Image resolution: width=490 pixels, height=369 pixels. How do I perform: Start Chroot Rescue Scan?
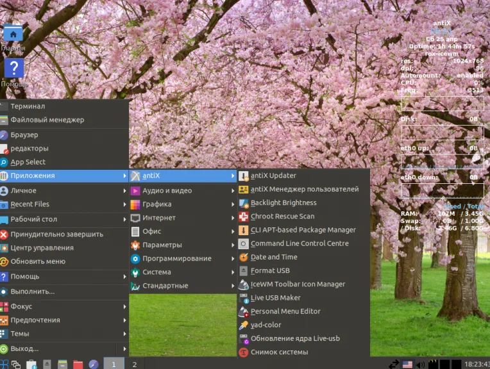(x=282, y=217)
